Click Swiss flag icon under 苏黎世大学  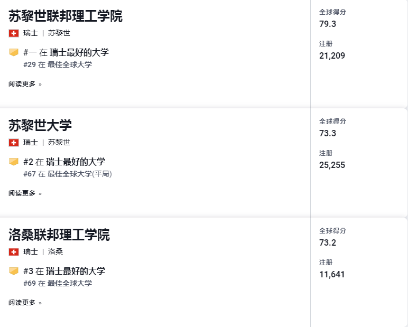point(14,143)
